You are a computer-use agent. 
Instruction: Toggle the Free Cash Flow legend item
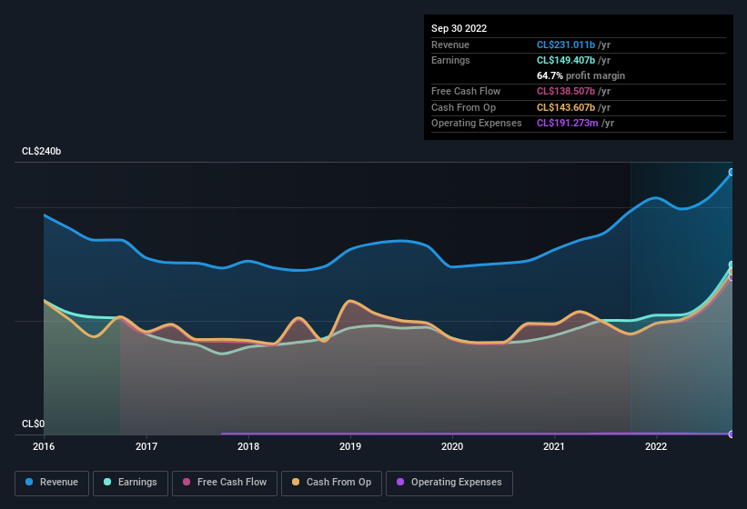click(225, 483)
